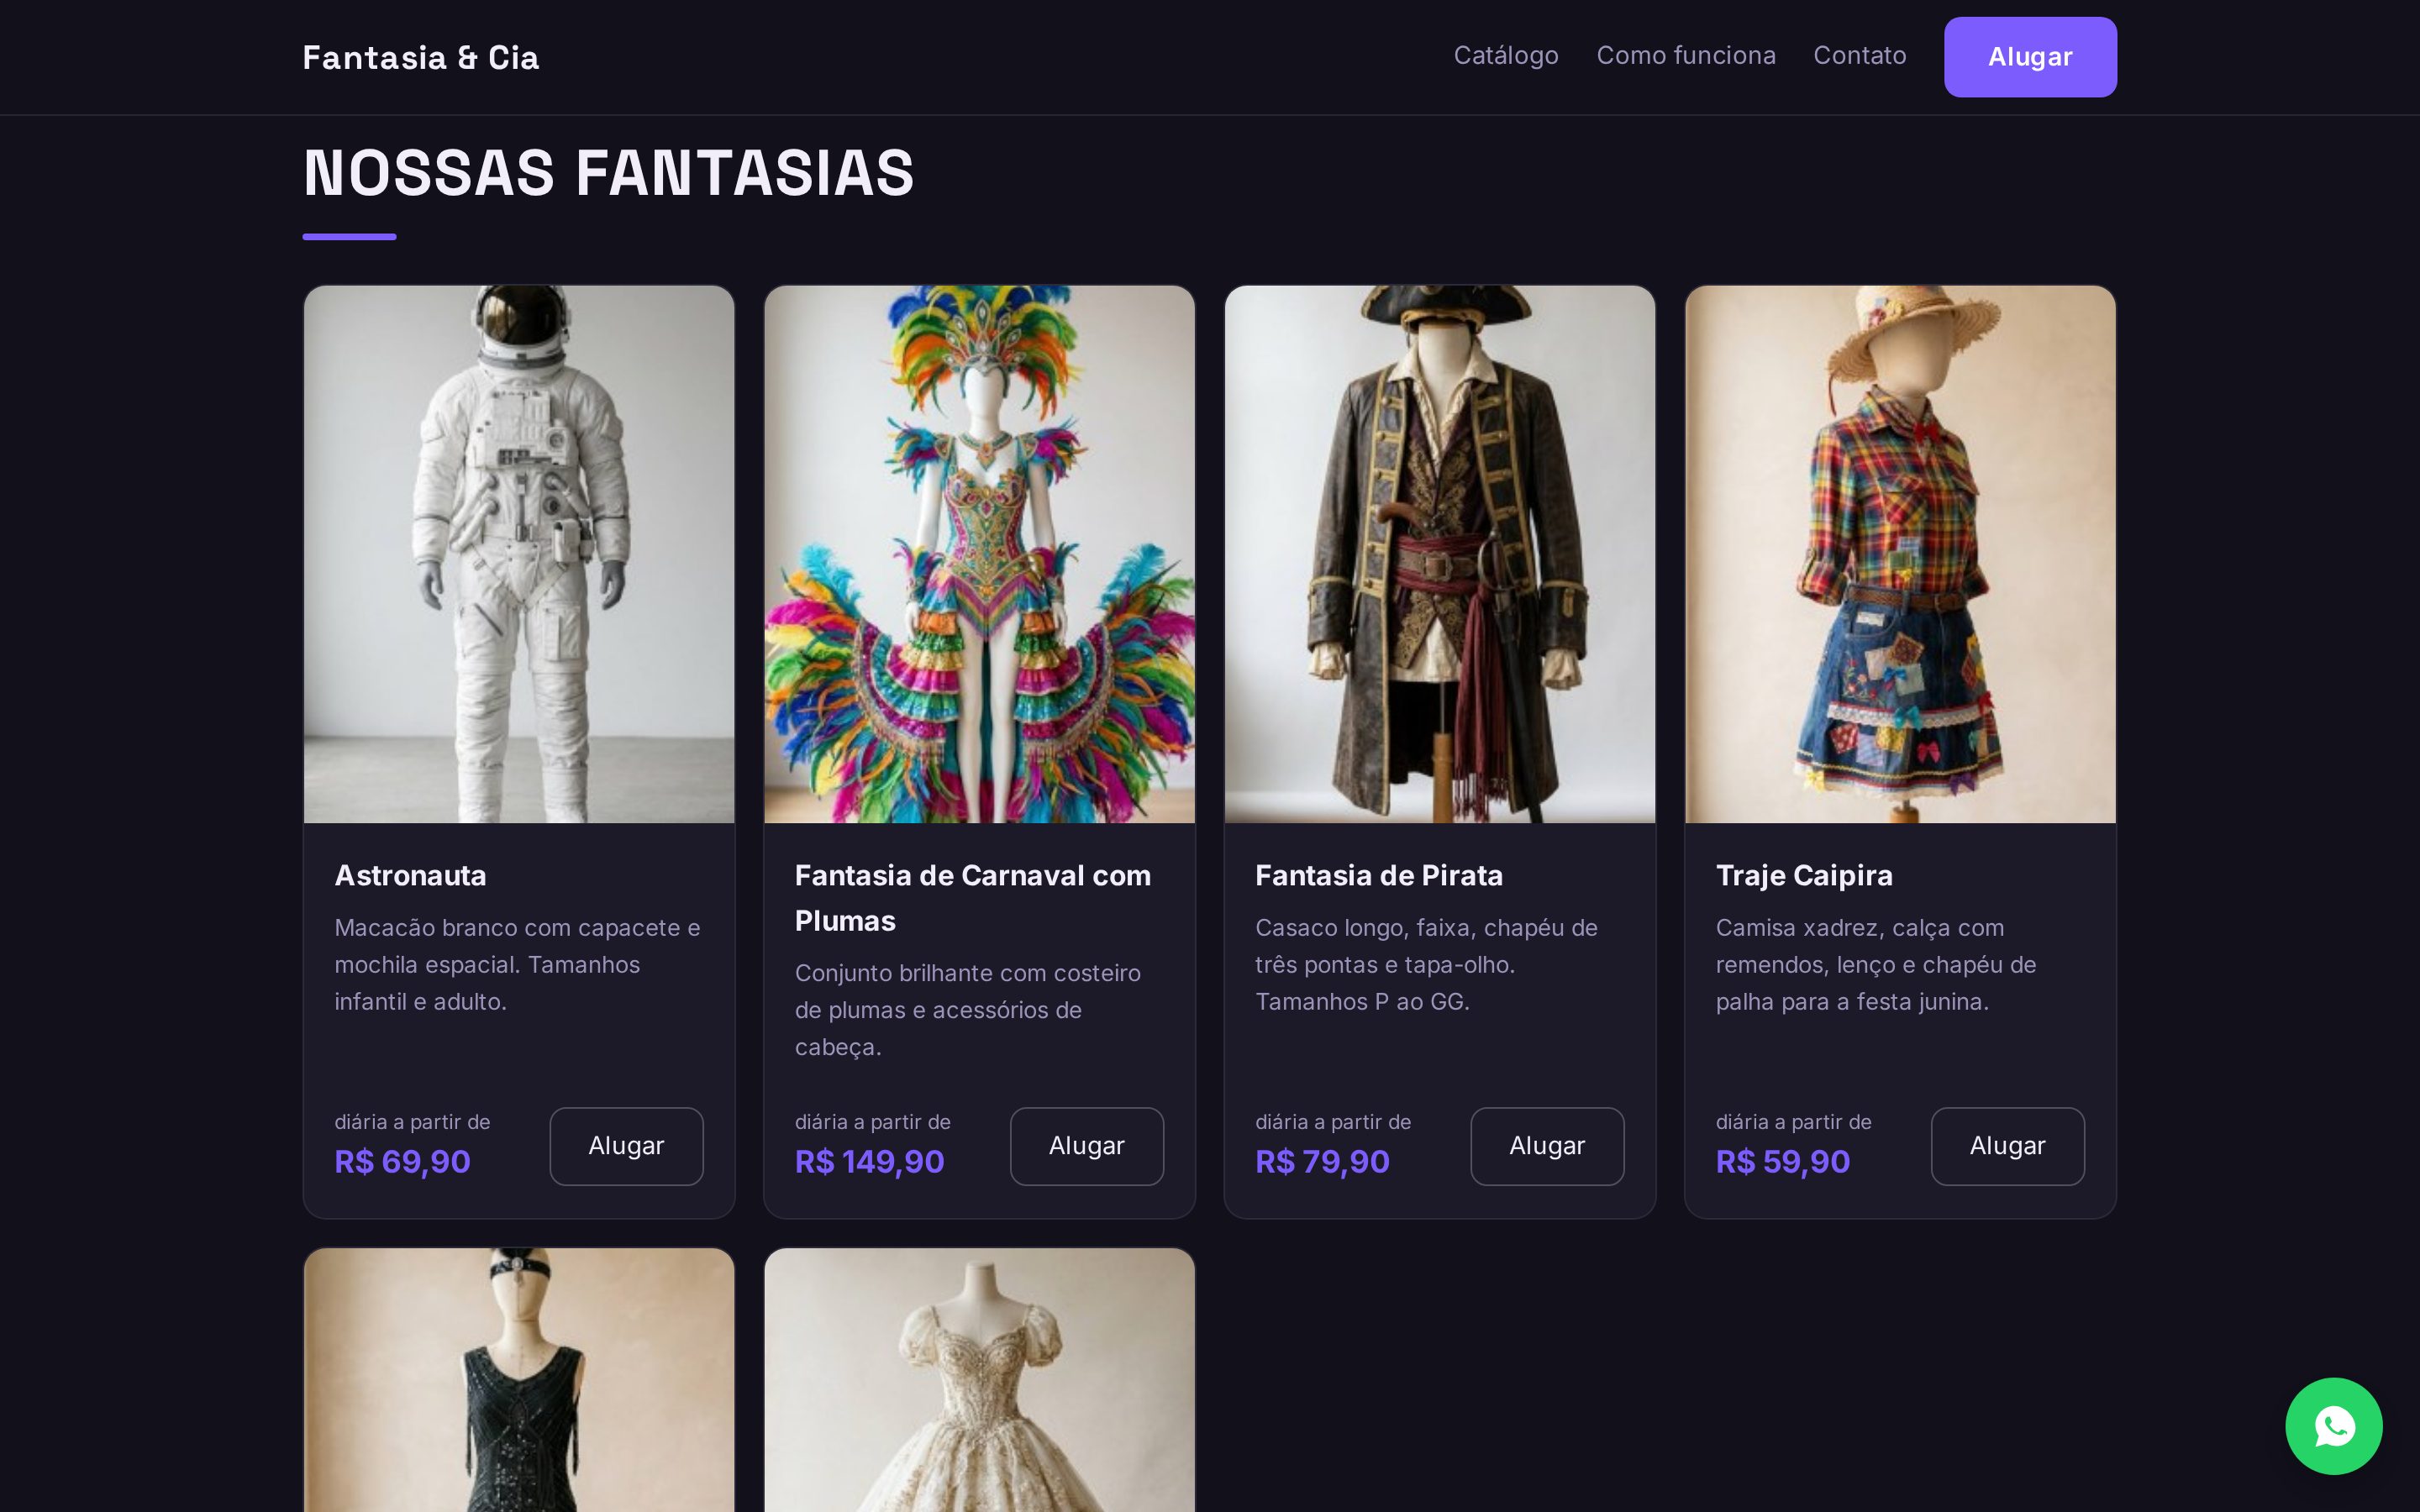Click Alugar for Fantasia de Pirata
2420x1512 pixels.
pos(1547,1146)
